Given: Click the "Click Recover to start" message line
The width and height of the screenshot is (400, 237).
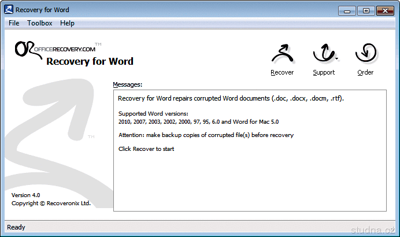Looking at the screenshot, I should (146, 149).
